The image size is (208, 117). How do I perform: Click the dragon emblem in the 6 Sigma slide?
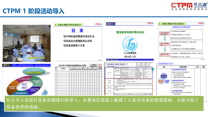(130, 44)
